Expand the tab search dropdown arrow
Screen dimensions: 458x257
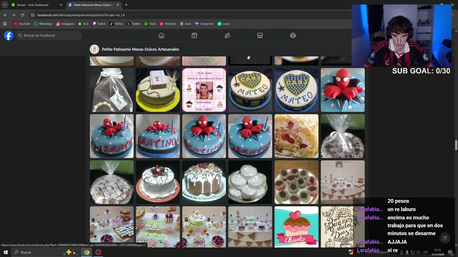5,5
